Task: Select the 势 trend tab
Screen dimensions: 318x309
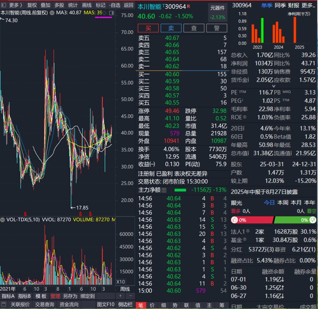Action: coord(175,305)
